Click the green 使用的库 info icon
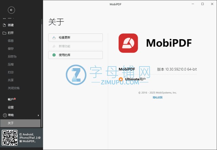 [54, 55]
